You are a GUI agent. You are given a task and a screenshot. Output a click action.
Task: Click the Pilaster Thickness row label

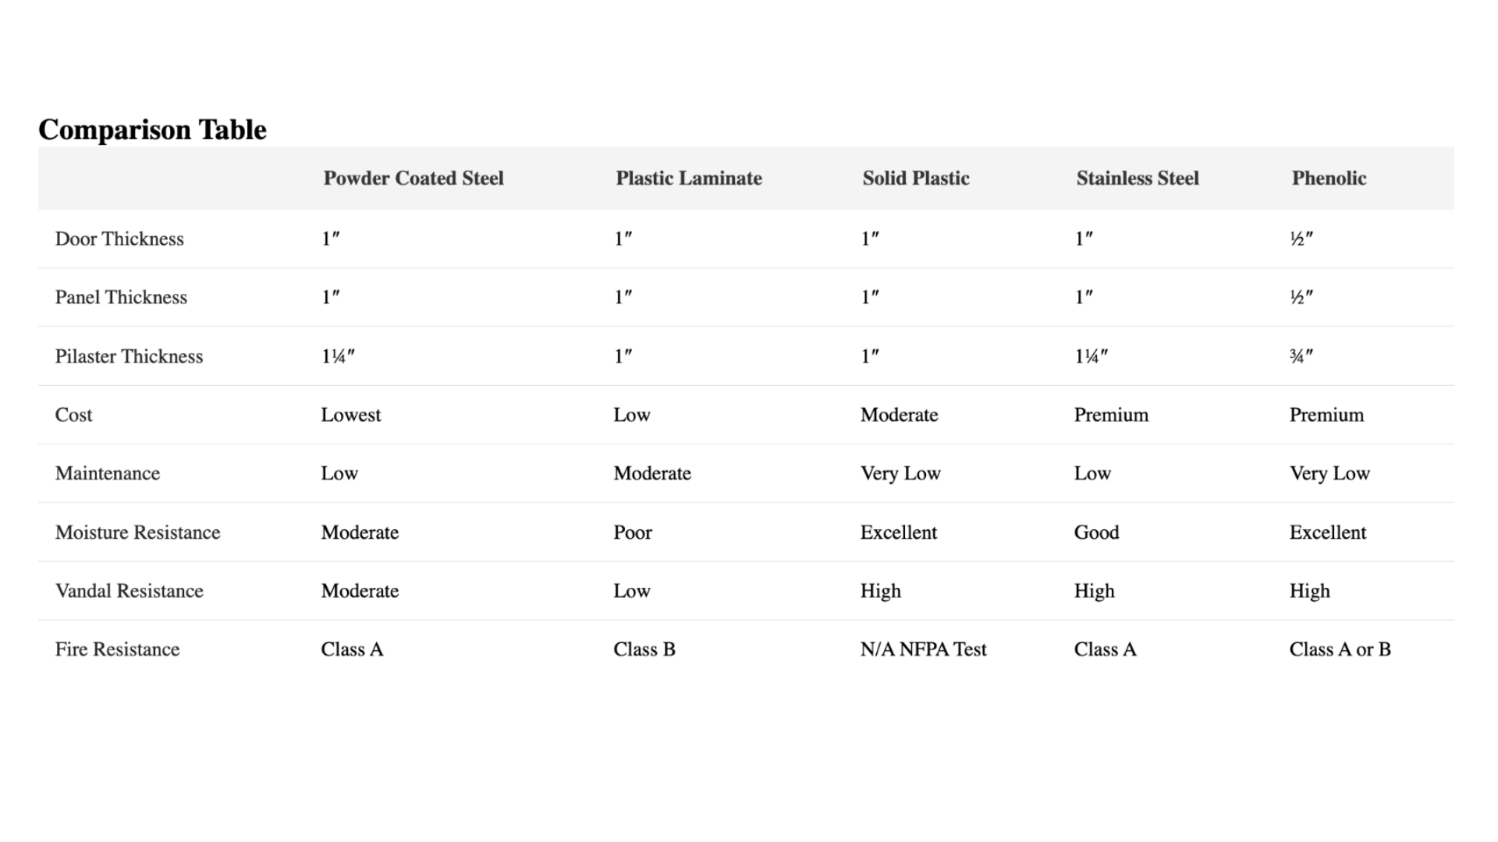click(129, 356)
